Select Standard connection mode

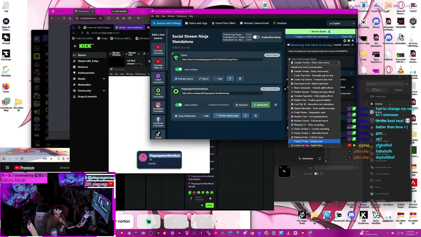(242, 105)
